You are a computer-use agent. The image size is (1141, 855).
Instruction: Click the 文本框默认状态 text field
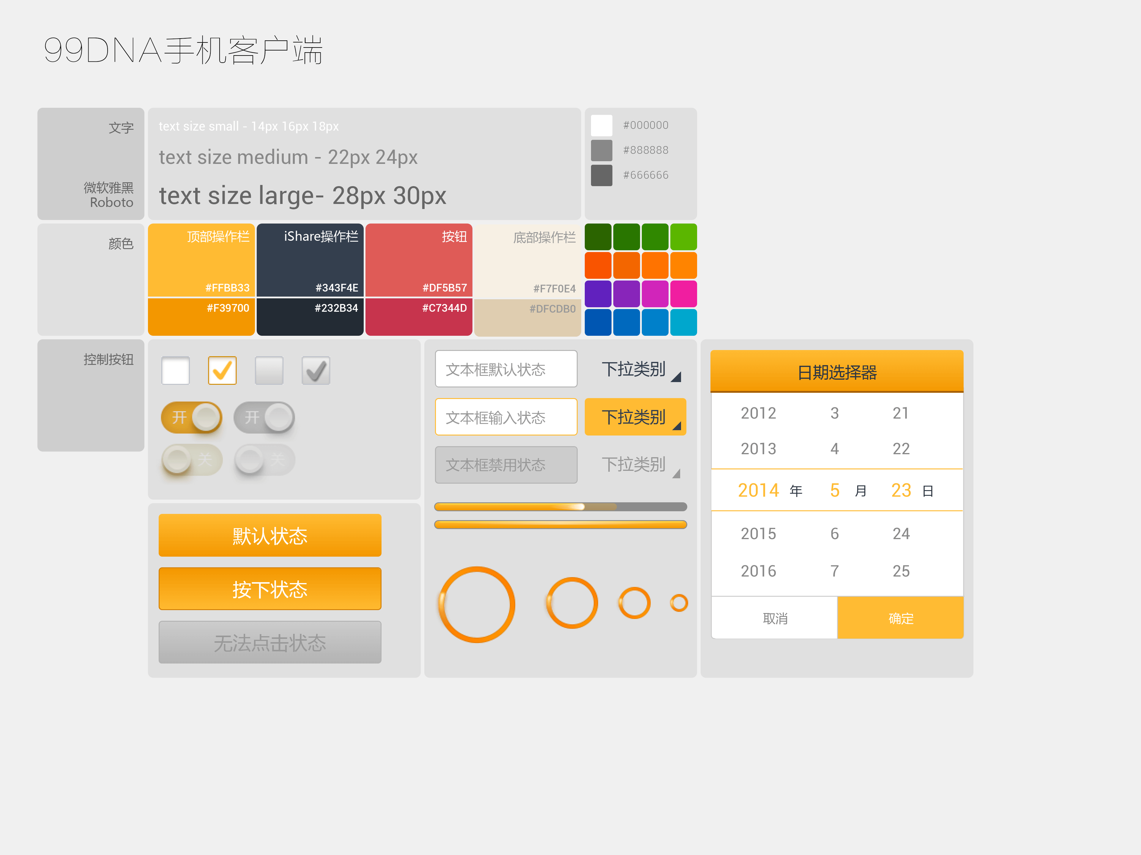506,369
